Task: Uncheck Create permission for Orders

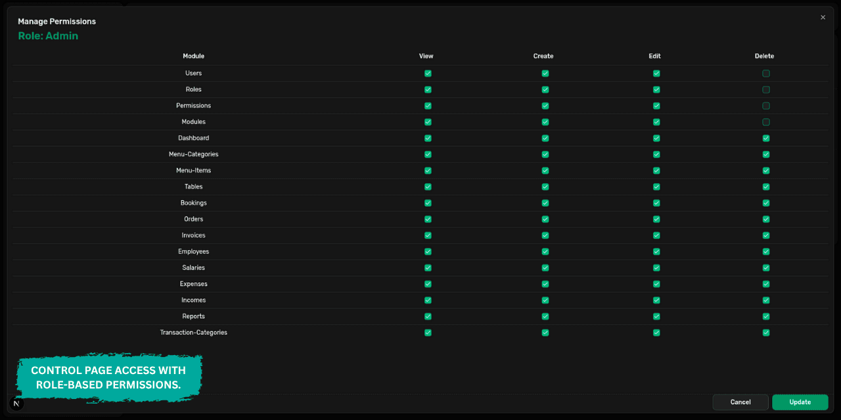Action: point(545,219)
